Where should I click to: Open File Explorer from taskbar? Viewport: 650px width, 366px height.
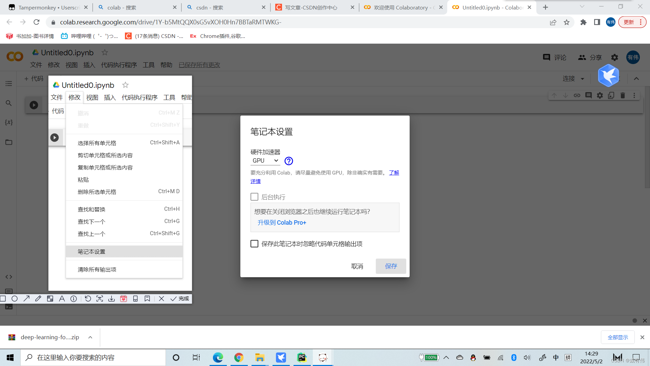pos(260,358)
